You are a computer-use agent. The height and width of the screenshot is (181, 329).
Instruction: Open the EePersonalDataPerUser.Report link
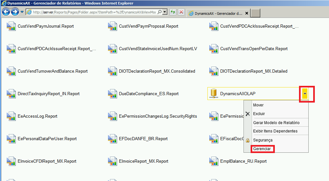point(47,139)
